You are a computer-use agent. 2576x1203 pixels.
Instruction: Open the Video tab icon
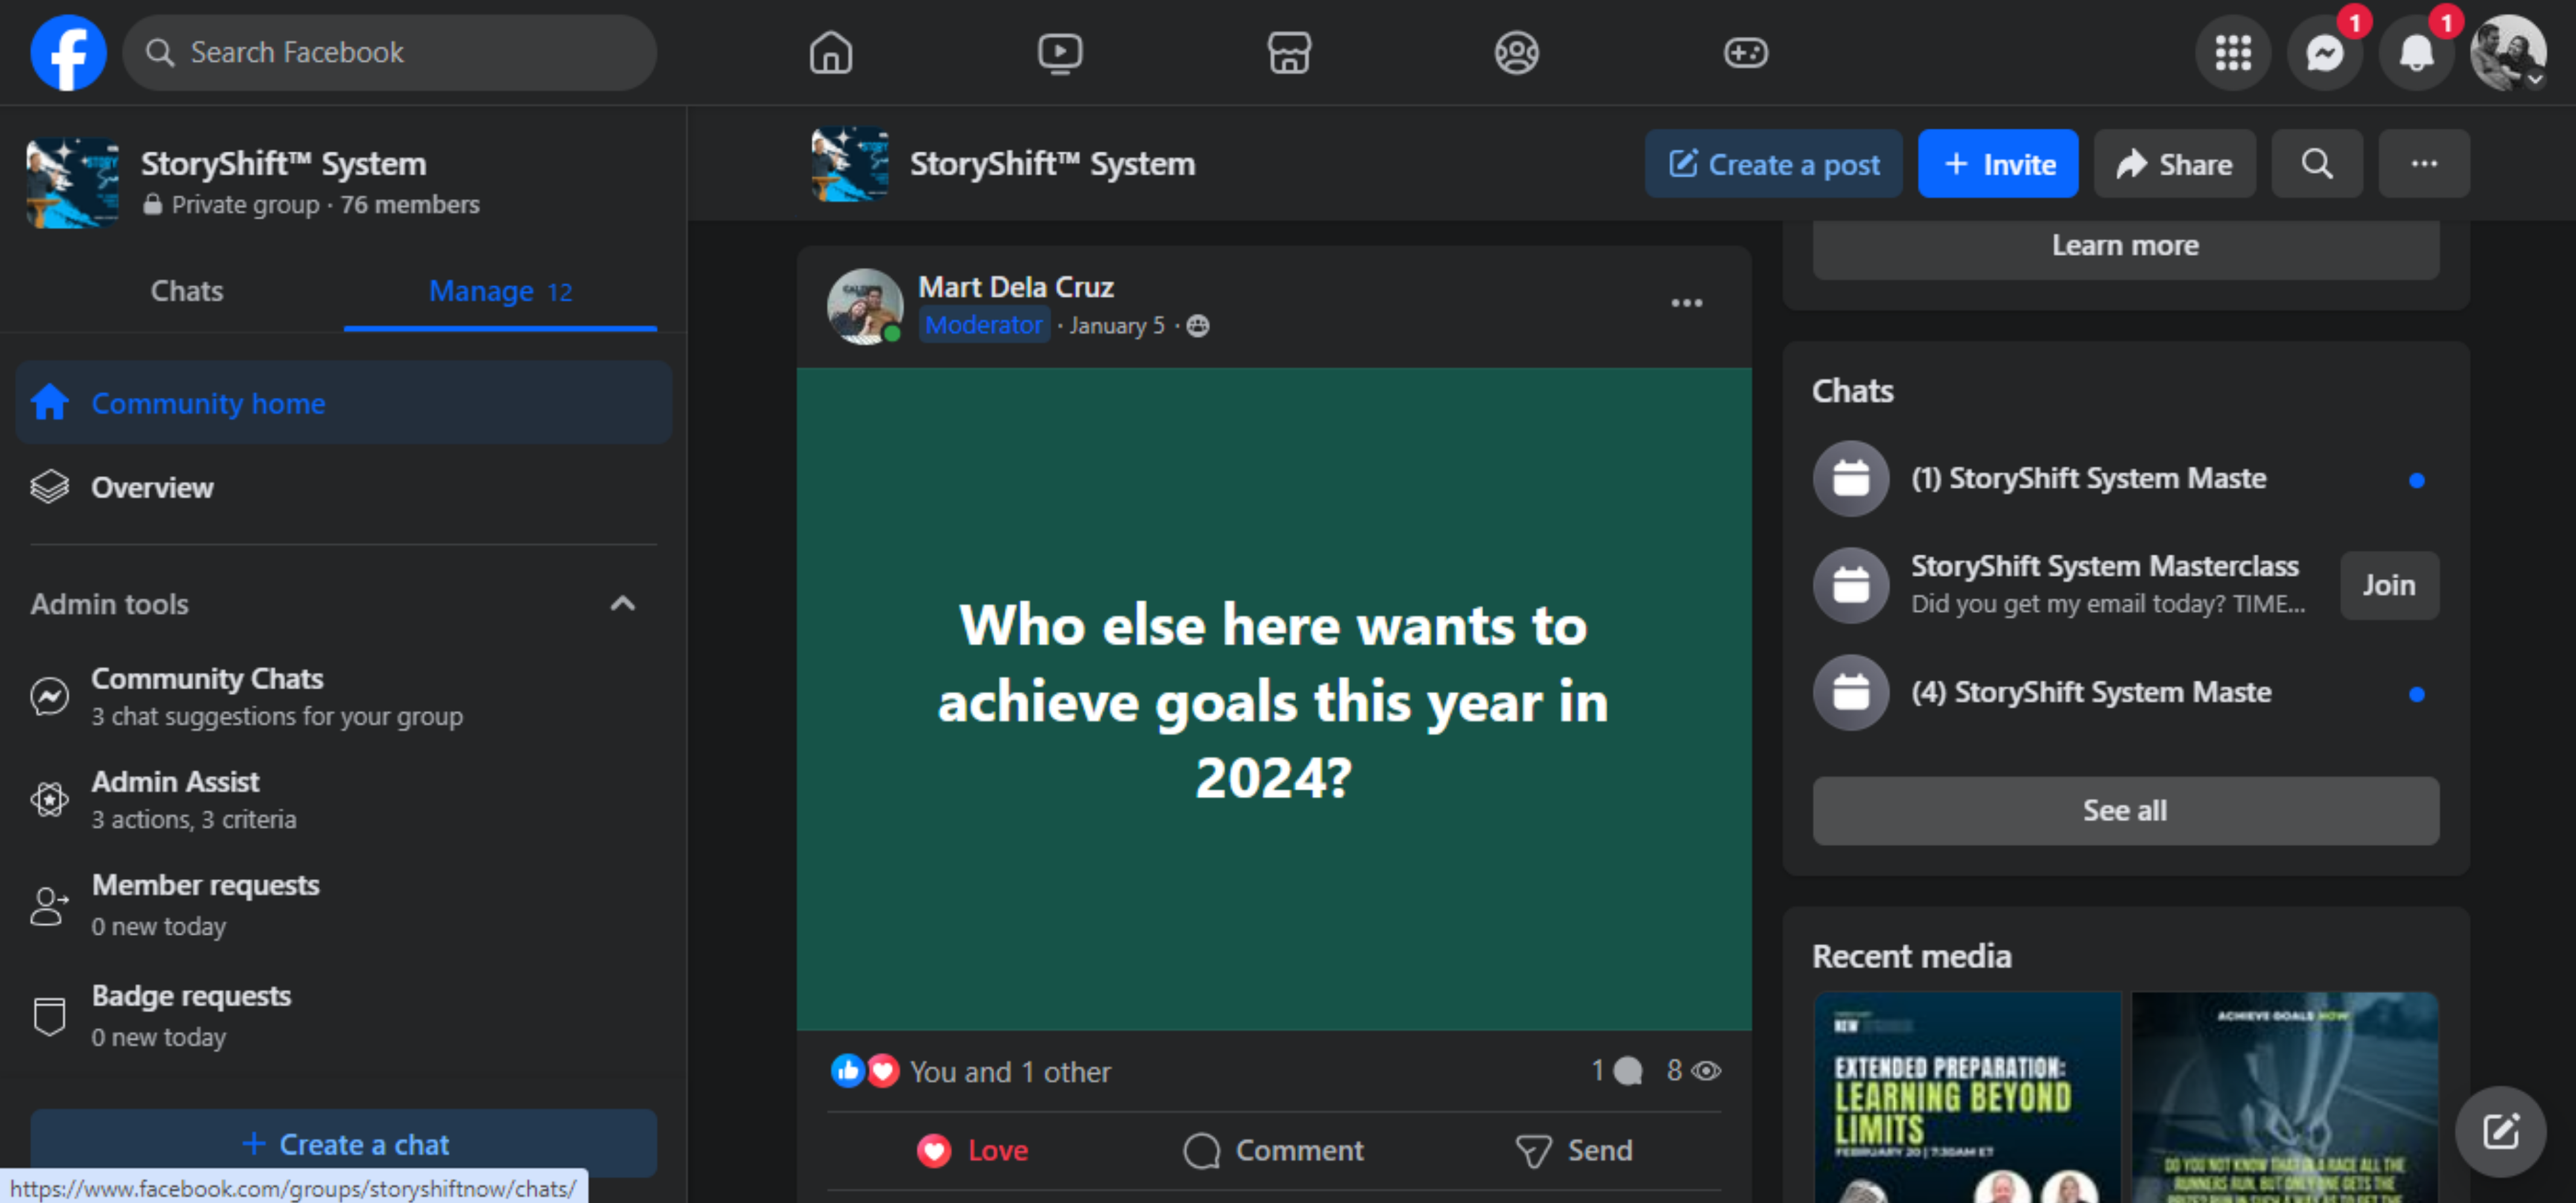point(1059,52)
